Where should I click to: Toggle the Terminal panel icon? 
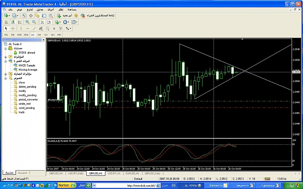click(44, 15)
